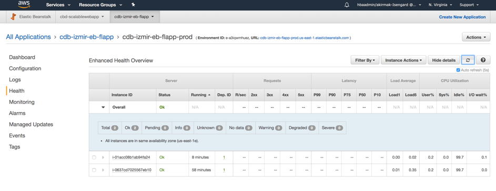Sort by the Instance ID column header
Viewport: 496px width, 191px height.
tap(133, 94)
